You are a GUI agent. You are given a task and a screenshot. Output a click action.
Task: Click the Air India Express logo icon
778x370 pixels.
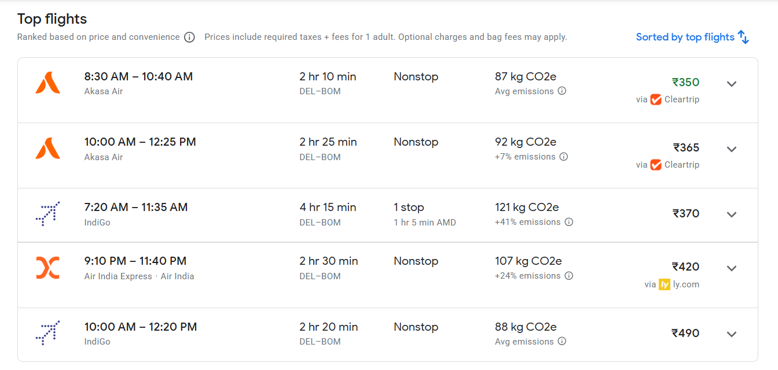47,268
